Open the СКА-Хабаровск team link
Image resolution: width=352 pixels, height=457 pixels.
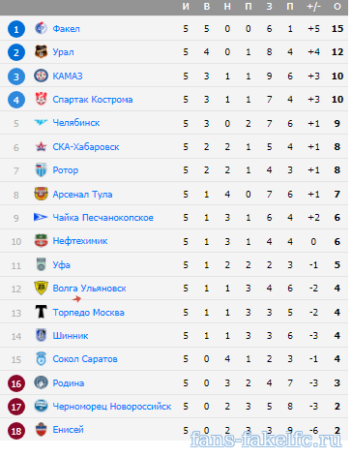coord(86,147)
